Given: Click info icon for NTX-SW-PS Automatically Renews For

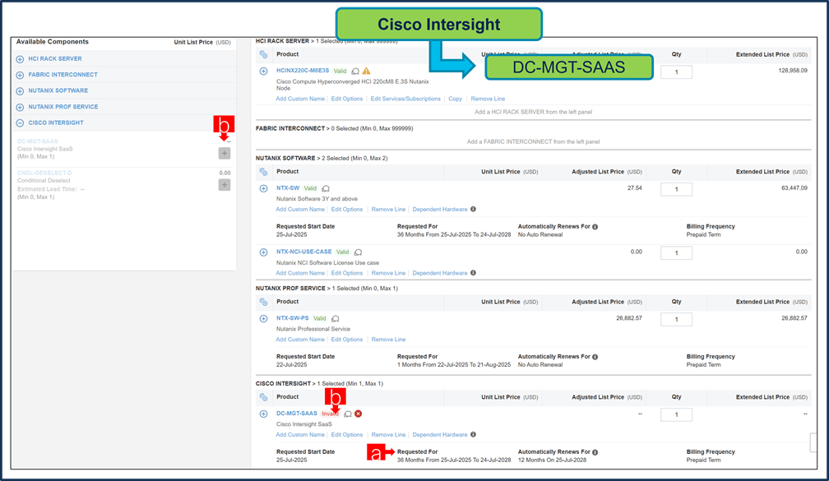Looking at the screenshot, I should point(595,357).
